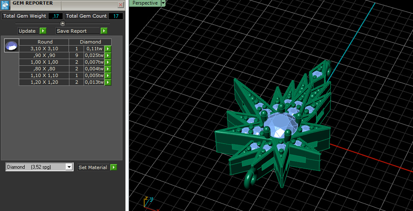413x211 pixels.
Task: Click green arrow for ,90 X ,90 row
Action: pyautogui.click(x=108, y=55)
